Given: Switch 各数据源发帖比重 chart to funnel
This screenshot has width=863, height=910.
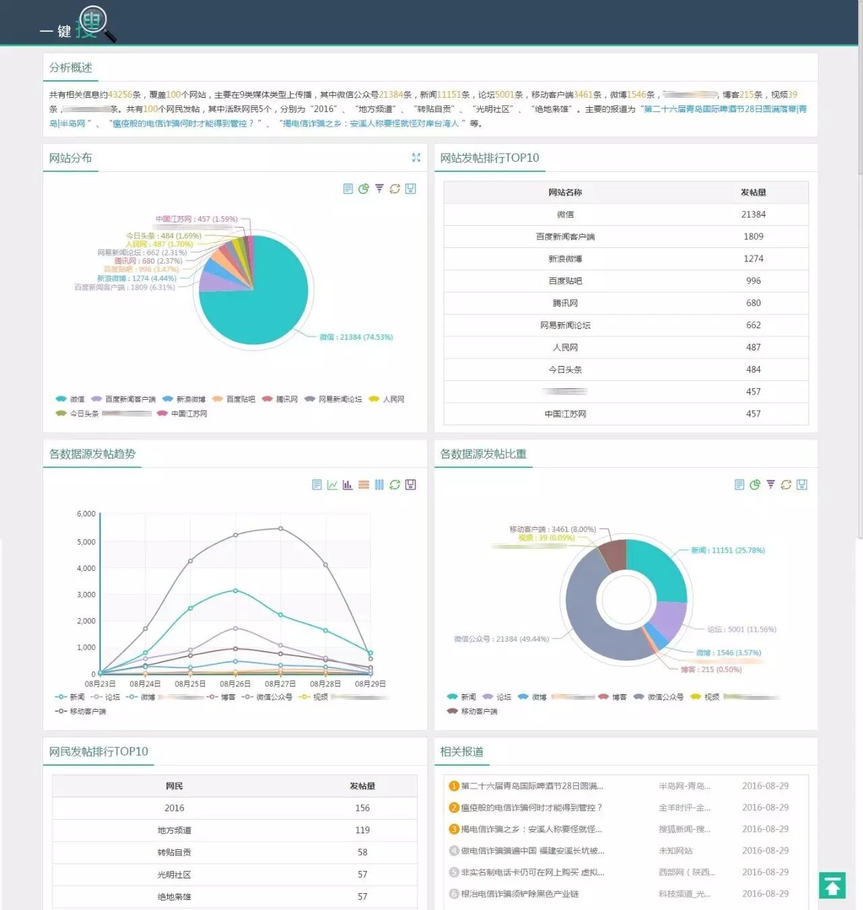Looking at the screenshot, I should point(771,485).
